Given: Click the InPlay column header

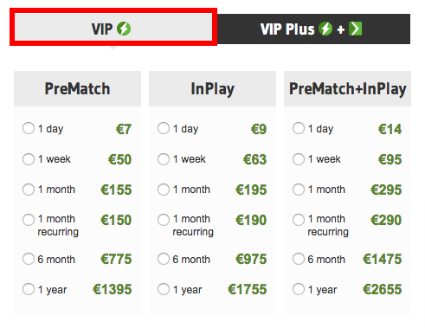Looking at the screenshot, I should (212, 88).
